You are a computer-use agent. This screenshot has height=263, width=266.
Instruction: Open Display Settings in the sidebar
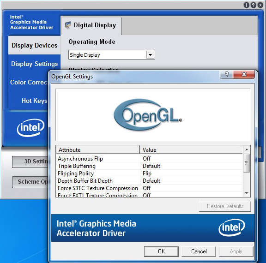tap(35, 64)
